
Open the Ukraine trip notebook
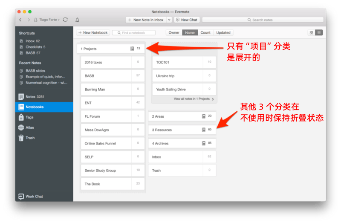pos(184,76)
